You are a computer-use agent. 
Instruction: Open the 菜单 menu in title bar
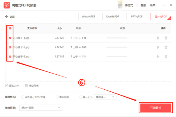[x=153, y=5]
